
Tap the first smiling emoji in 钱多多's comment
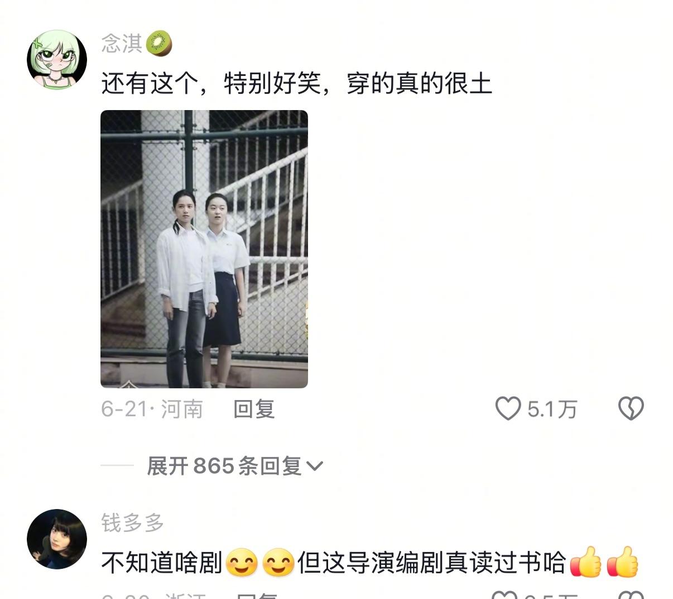point(242,563)
